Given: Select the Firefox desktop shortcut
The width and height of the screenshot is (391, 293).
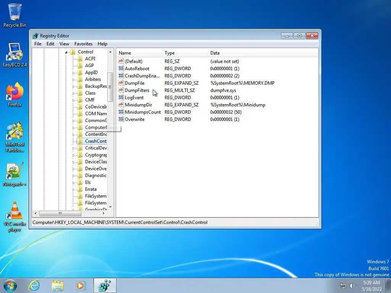Looking at the screenshot, I should click(15, 95).
